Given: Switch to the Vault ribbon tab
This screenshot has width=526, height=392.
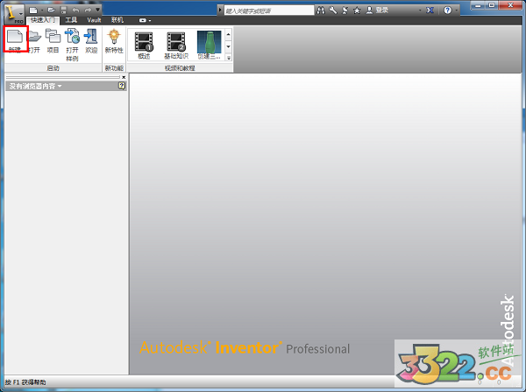Looking at the screenshot, I should tap(94, 19).
